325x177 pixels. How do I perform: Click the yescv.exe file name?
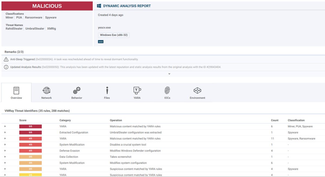(104, 28)
